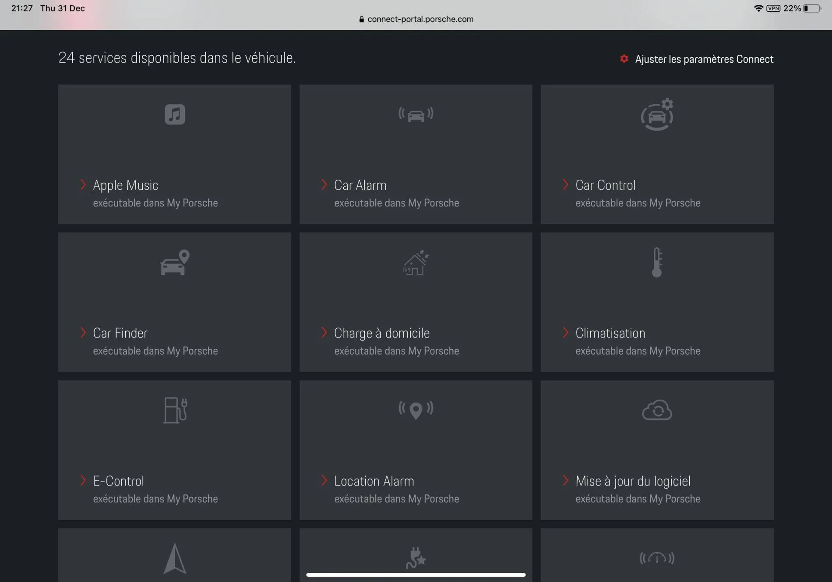Click the software update cloud icon
Viewport: 832px width, 582px height.
[657, 410]
